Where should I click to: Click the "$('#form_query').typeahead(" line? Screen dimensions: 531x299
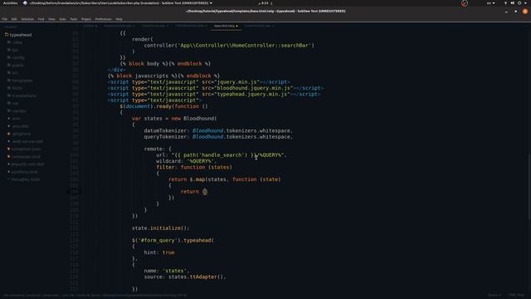pyautogui.click(x=173, y=240)
